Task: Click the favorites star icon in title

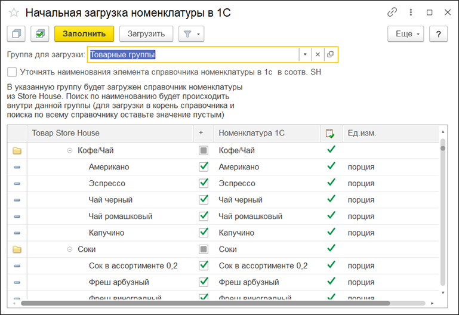Action: (14, 13)
